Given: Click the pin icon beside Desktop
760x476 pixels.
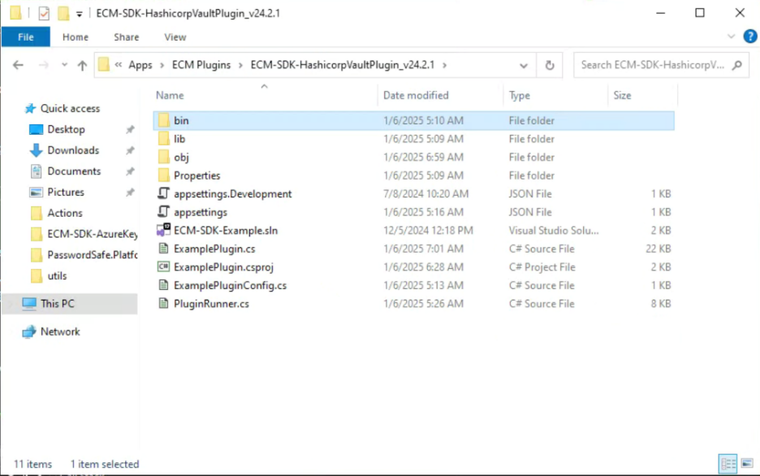Looking at the screenshot, I should [130, 129].
